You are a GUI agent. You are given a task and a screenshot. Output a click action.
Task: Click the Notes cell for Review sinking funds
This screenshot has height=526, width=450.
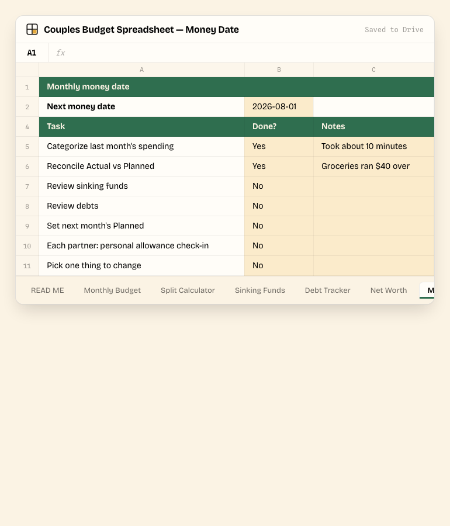(x=374, y=186)
